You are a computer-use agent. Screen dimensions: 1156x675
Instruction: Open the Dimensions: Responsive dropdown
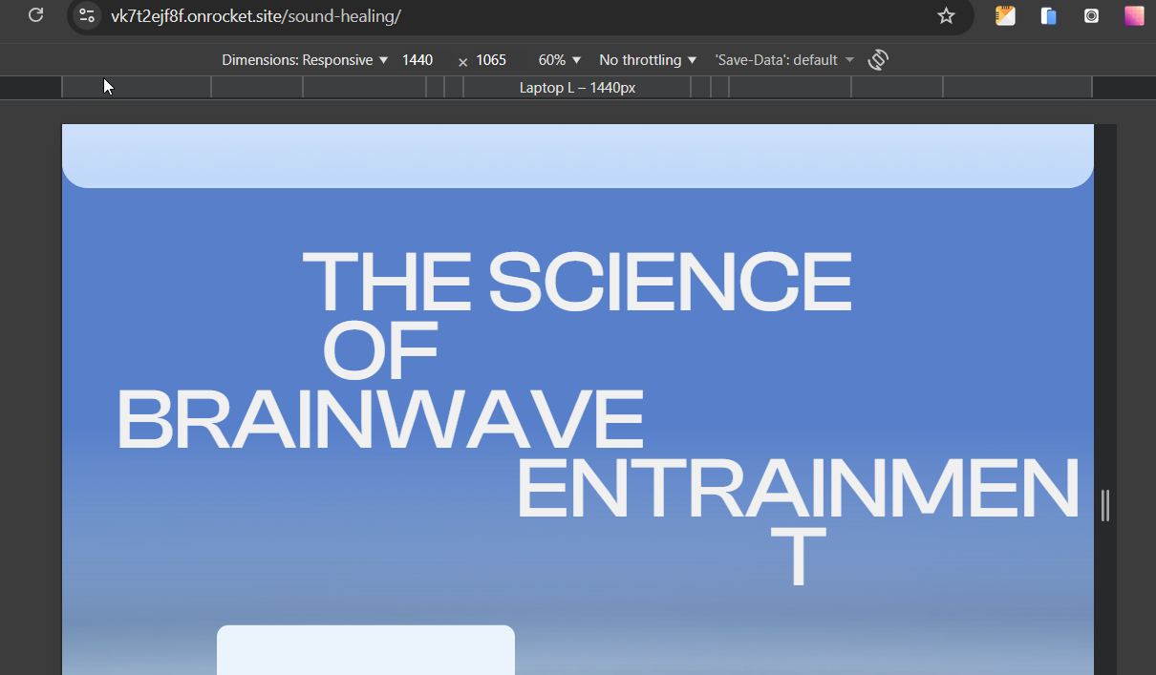pyautogui.click(x=305, y=60)
